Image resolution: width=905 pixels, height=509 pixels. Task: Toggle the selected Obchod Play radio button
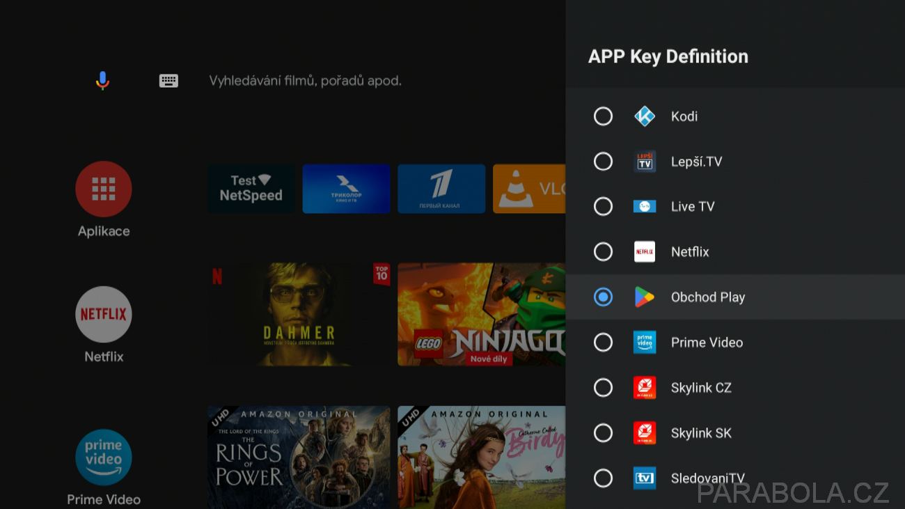click(603, 297)
